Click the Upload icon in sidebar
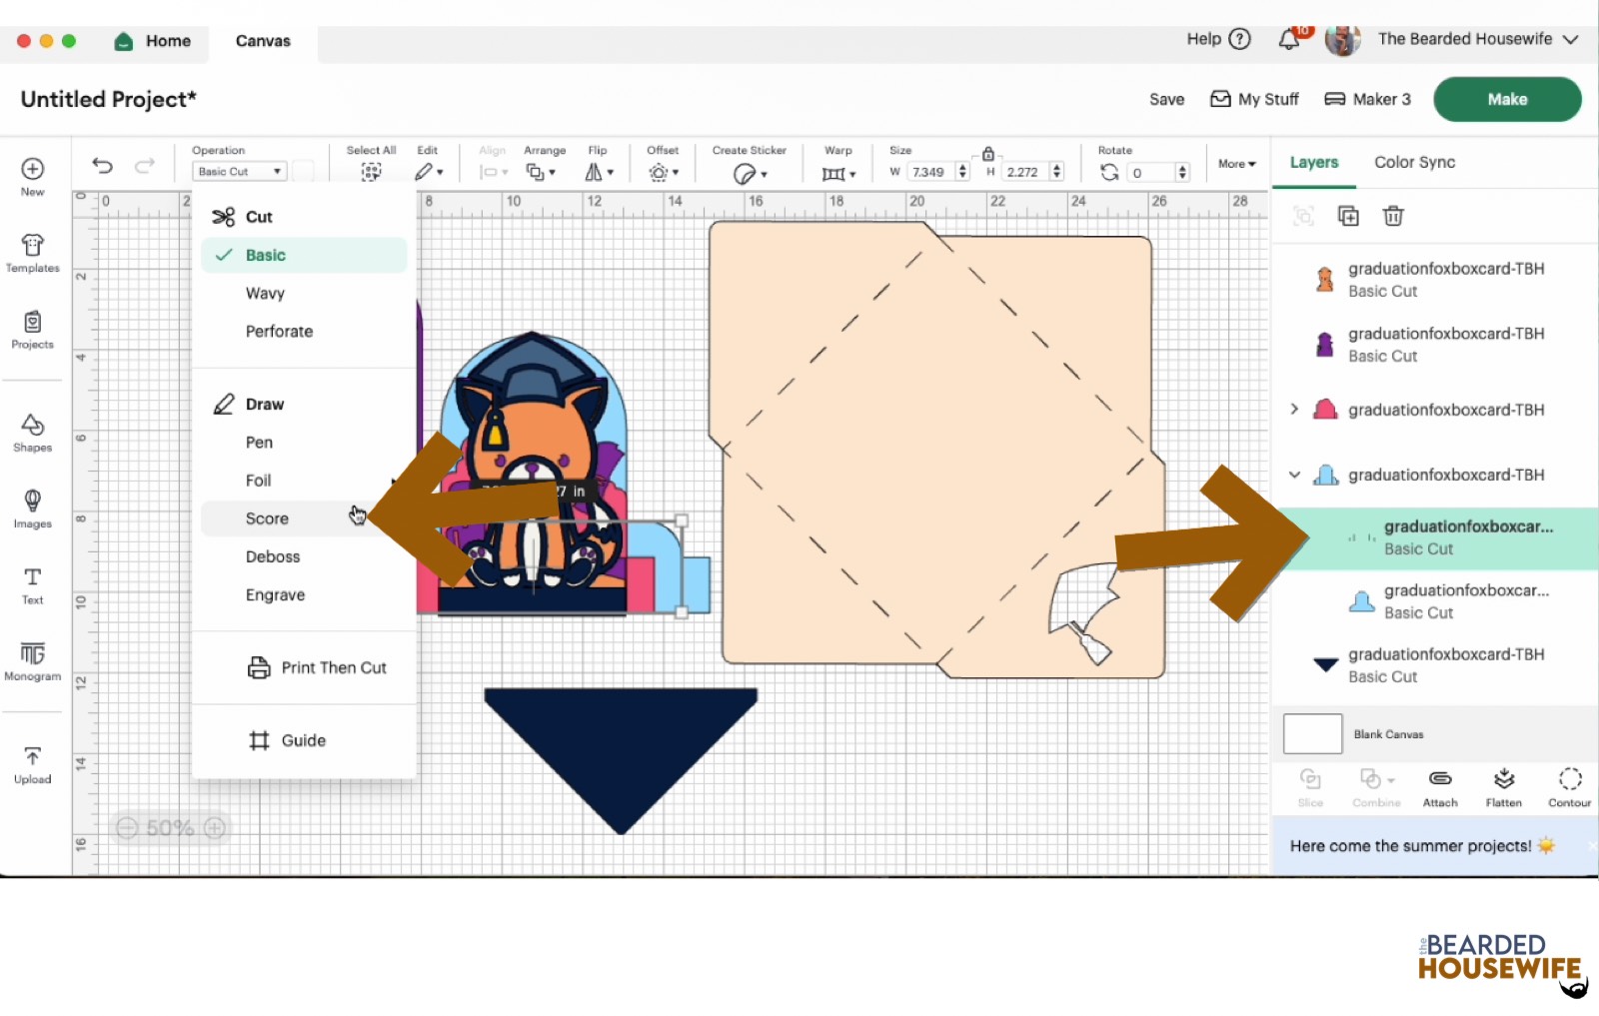The height and width of the screenshot is (1016, 1599). pos(32,764)
